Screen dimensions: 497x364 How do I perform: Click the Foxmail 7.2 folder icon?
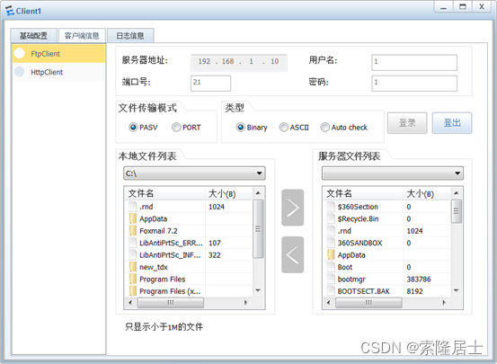(132, 230)
